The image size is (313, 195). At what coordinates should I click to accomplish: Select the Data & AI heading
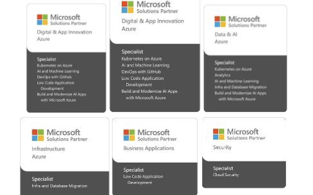[226, 34]
